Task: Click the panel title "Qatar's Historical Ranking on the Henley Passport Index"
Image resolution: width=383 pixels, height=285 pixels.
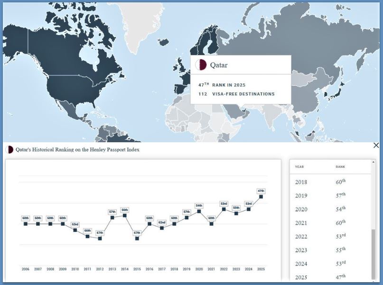Action: (77, 149)
